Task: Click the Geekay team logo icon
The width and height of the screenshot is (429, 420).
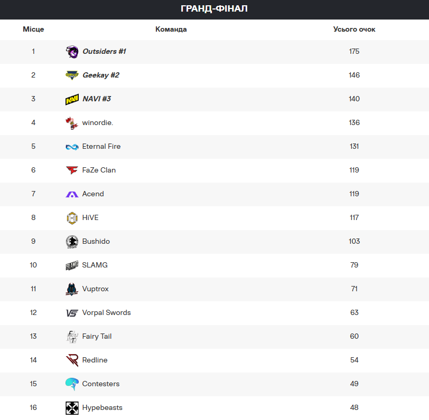Action: pos(72,75)
